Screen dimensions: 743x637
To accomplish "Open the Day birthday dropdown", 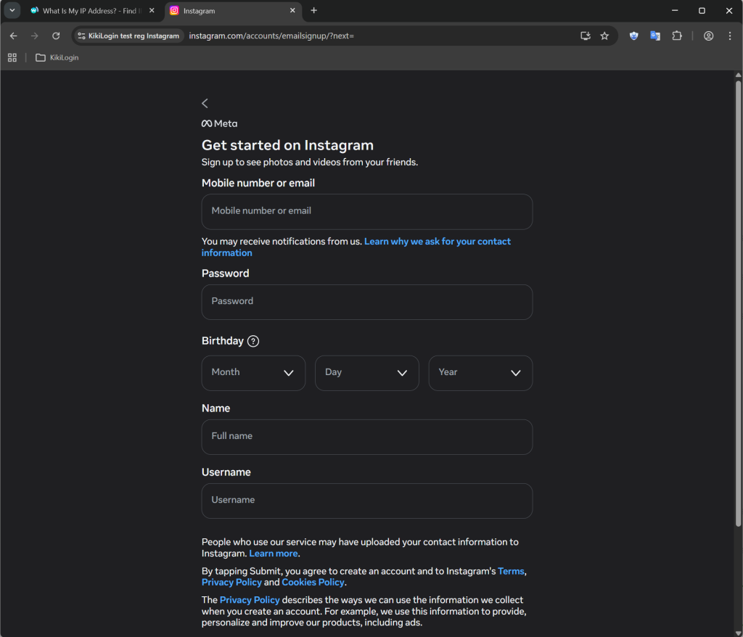I will [366, 373].
